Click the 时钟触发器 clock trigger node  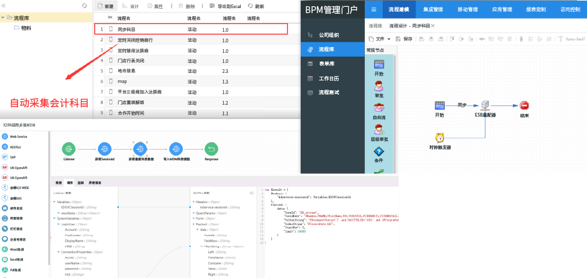point(440,138)
